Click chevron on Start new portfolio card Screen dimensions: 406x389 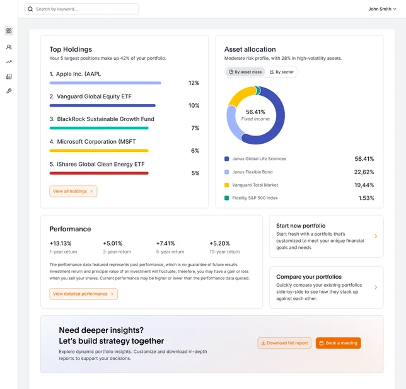376,236
